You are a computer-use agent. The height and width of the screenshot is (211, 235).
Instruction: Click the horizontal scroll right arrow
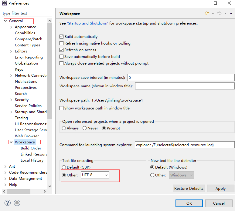coord(45,191)
